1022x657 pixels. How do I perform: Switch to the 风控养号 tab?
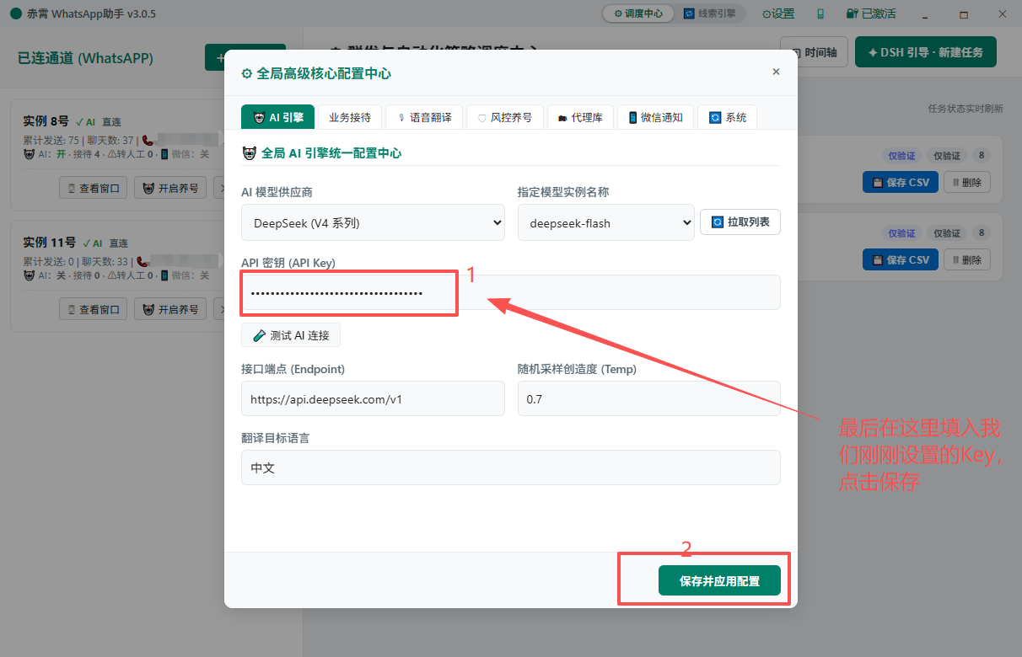pyautogui.click(x=504, y=117)
